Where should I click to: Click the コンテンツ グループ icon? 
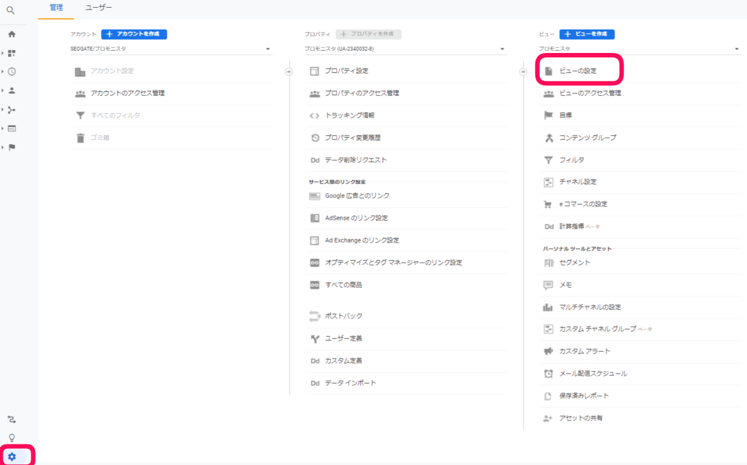[548, 138]
